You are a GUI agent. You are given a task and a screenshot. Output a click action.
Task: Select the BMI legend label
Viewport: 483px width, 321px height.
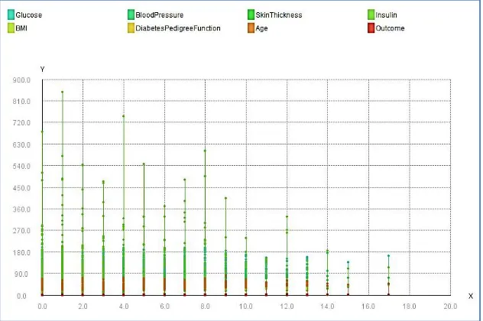[21, 28]
